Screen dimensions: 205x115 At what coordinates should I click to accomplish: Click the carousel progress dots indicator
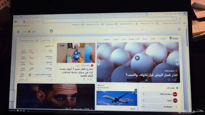[x=137, y=80]
